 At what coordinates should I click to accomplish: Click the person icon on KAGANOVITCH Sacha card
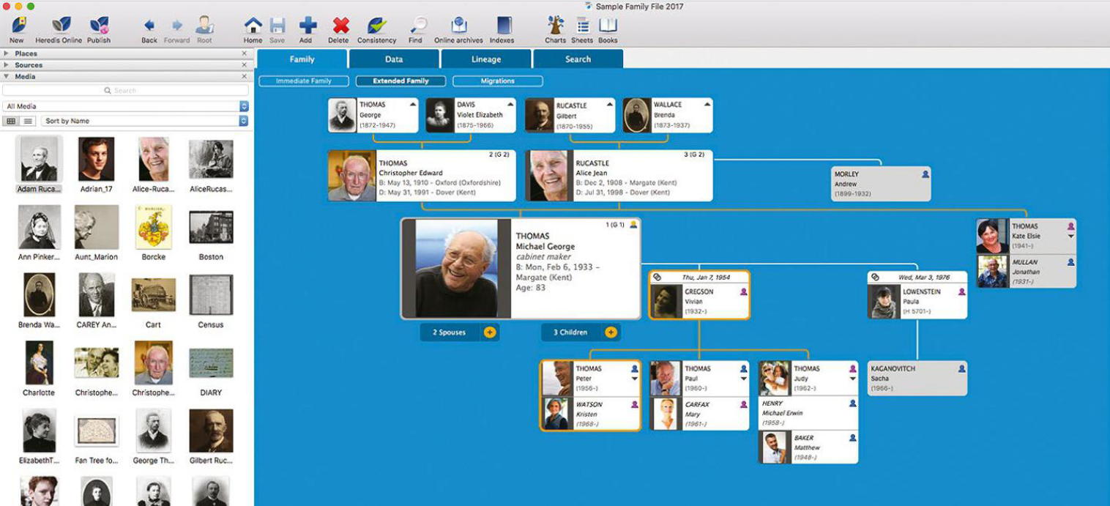(961, 369)
